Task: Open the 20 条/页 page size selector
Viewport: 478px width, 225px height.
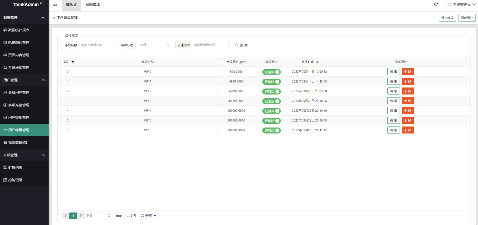Action: pyautogui.click(x=148, y=216)
